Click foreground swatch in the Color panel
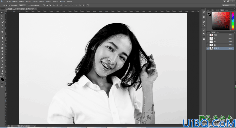 tap(209, 14)
